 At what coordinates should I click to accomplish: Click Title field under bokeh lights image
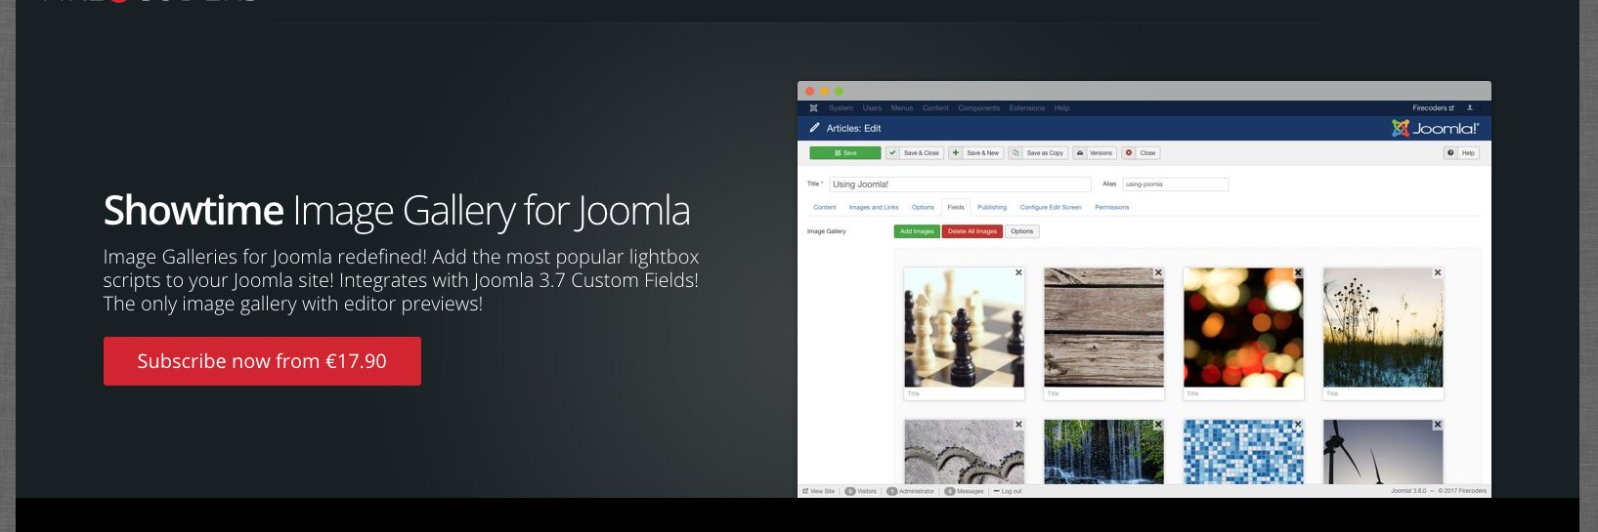coord(1243,393)
